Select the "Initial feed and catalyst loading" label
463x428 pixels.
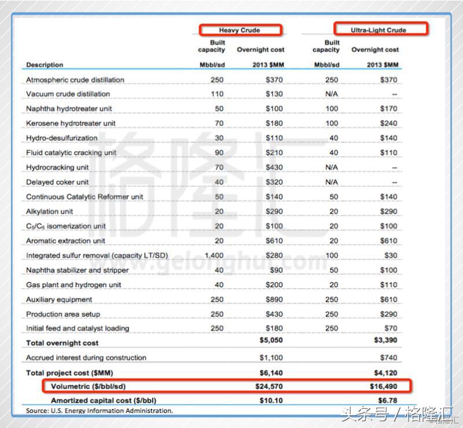click(78, 328)
